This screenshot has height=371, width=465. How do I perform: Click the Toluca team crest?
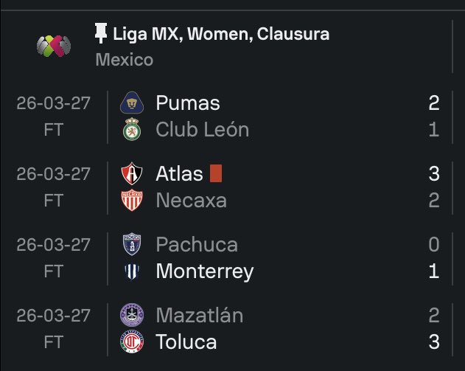click(x=131, y=342)
